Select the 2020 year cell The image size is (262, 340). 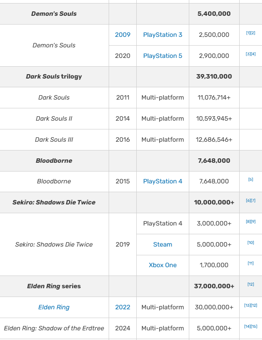(123, 56)
